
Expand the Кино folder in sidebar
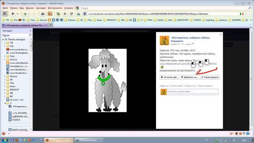5,86
